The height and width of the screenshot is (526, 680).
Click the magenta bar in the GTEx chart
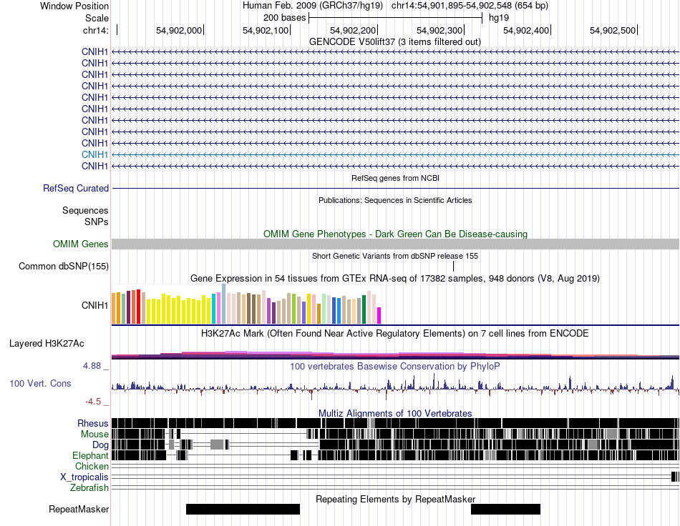tap(379, 316)
